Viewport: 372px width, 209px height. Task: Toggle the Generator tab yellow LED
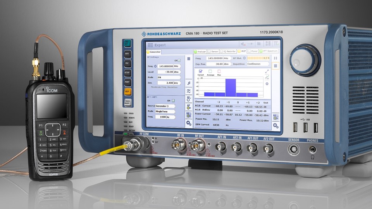148,52
